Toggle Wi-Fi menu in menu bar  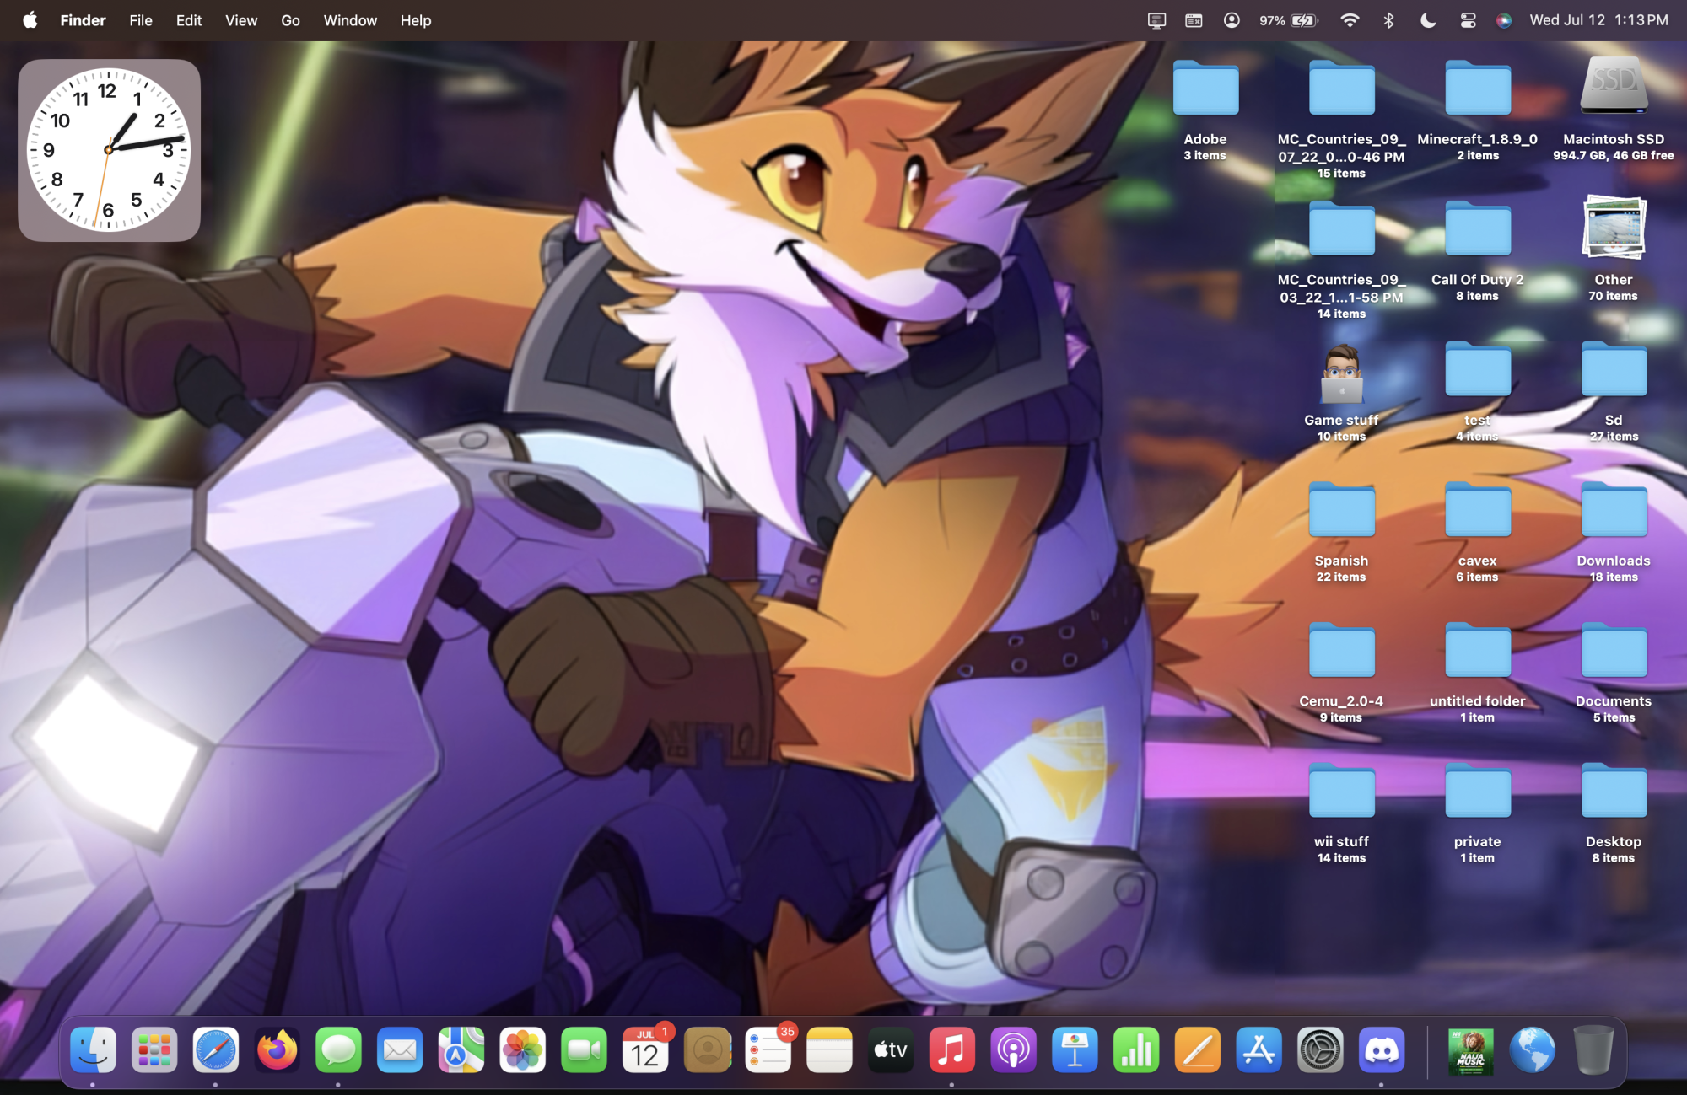(x=1350, y=20)
